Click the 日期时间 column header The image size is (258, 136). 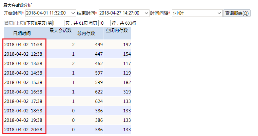(25, 33)
